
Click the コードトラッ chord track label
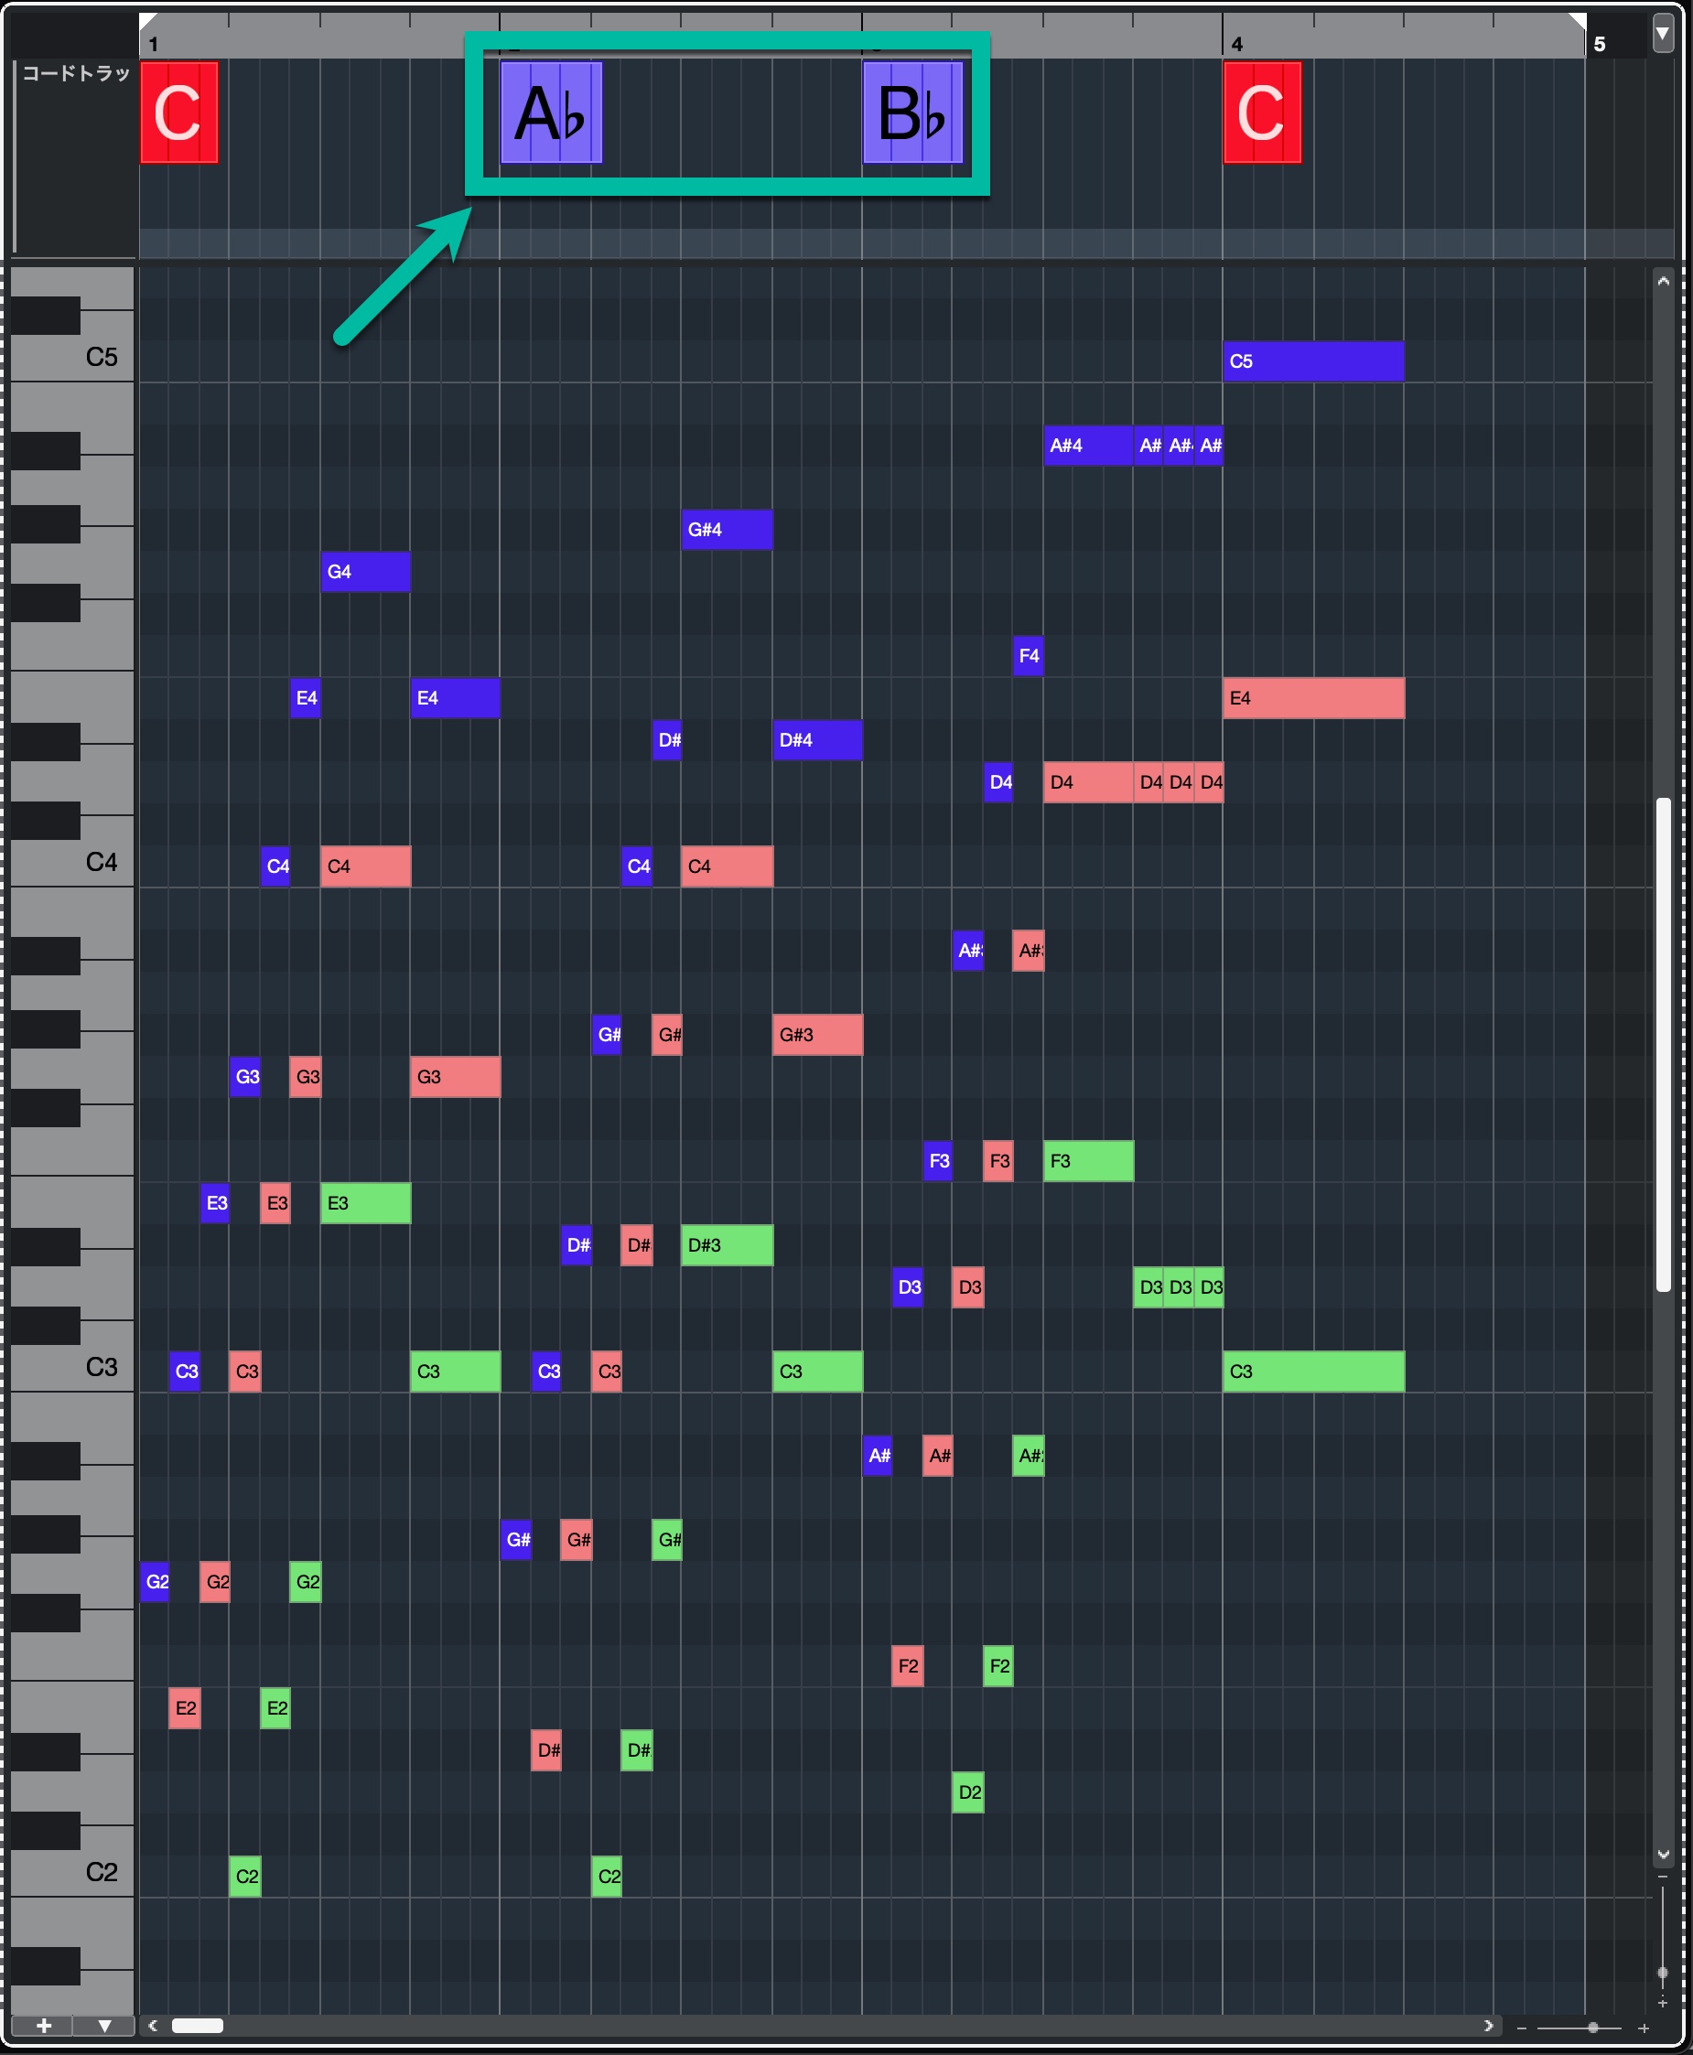[x=76, y=74]
